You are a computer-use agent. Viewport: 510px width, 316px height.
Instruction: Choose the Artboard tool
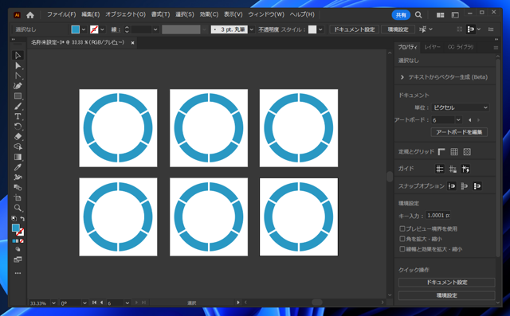click(18, 197)
